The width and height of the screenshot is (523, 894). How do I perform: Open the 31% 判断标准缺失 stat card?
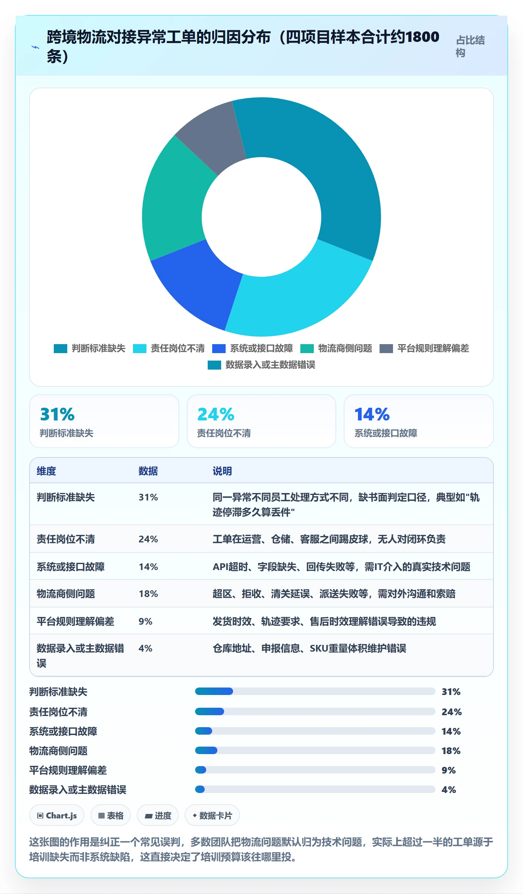click(x=104, y=421)
